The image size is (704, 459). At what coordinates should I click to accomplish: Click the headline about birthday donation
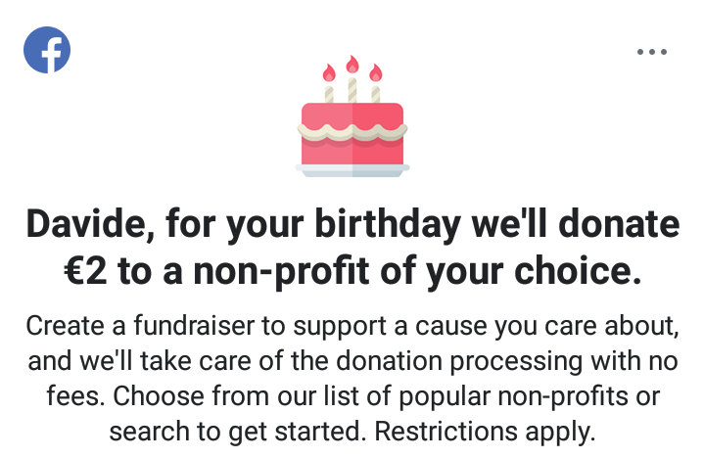pos(352,247)
